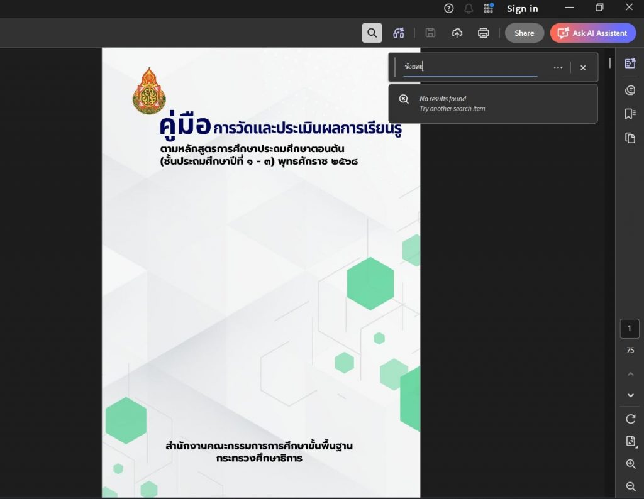Open Ask AI Assistant

[592, 33]
